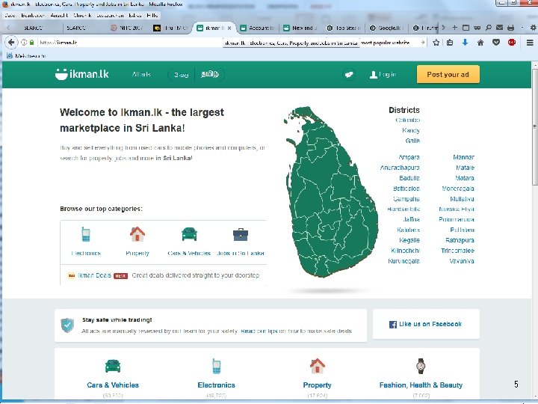The width and height of the screenshot is (538, 404).
Task: Open the Hilfe menu
Action: 152,15
